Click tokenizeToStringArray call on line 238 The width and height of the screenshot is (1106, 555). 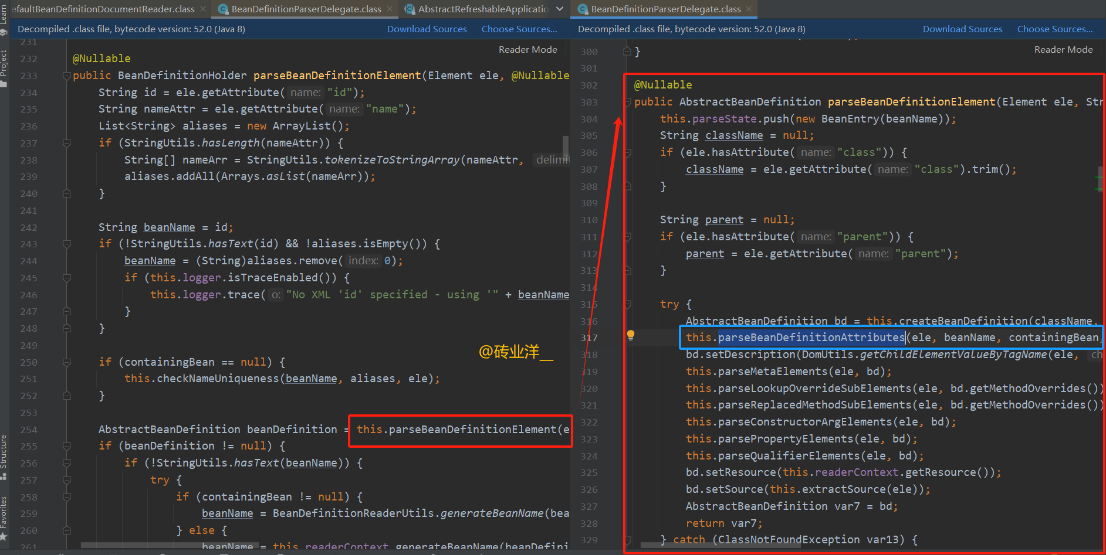coord(392,160)
